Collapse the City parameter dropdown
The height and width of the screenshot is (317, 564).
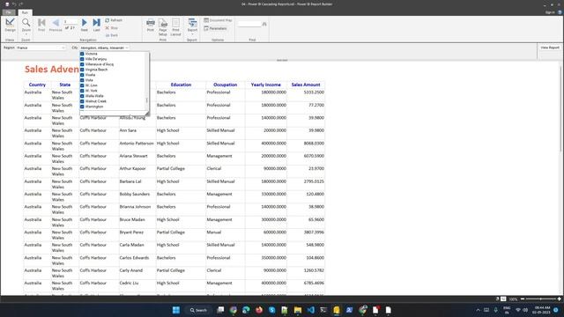pos(127,48)
